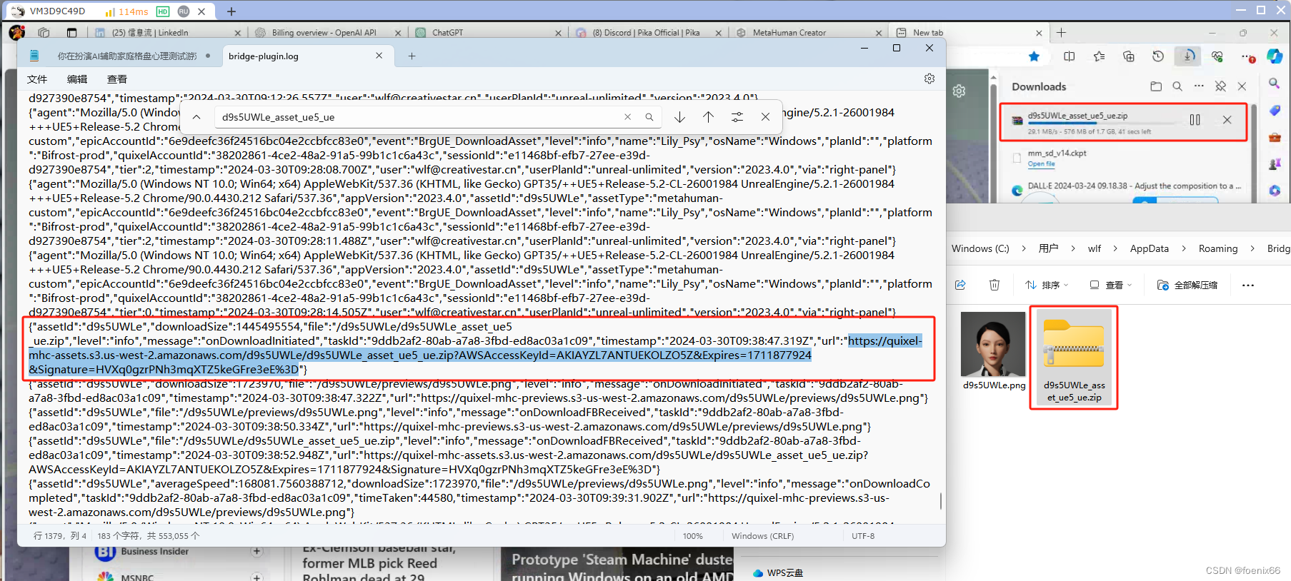Click the Edge favorite star icon
The height and width of the screenshot is (581, 1291).
[x=1034, y=56]
